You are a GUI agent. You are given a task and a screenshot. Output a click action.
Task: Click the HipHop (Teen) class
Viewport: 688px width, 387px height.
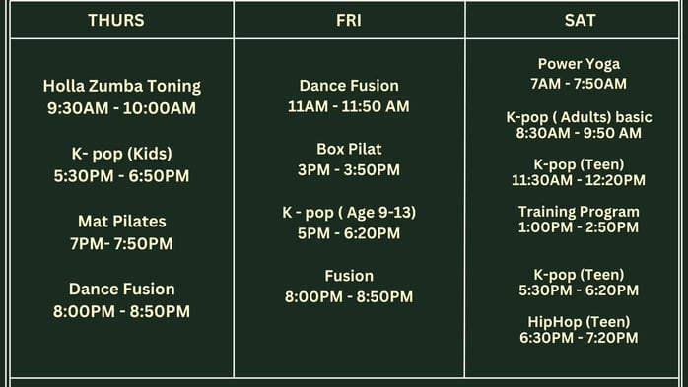coord(579,322)
